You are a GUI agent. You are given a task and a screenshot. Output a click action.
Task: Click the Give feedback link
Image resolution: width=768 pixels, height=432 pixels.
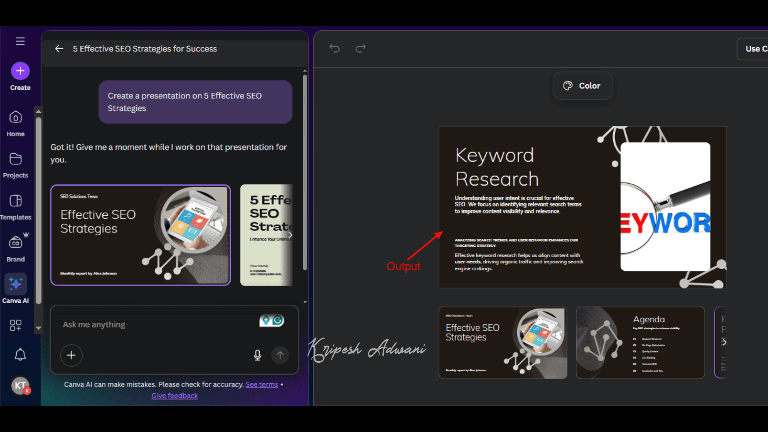tap(174, 396)
